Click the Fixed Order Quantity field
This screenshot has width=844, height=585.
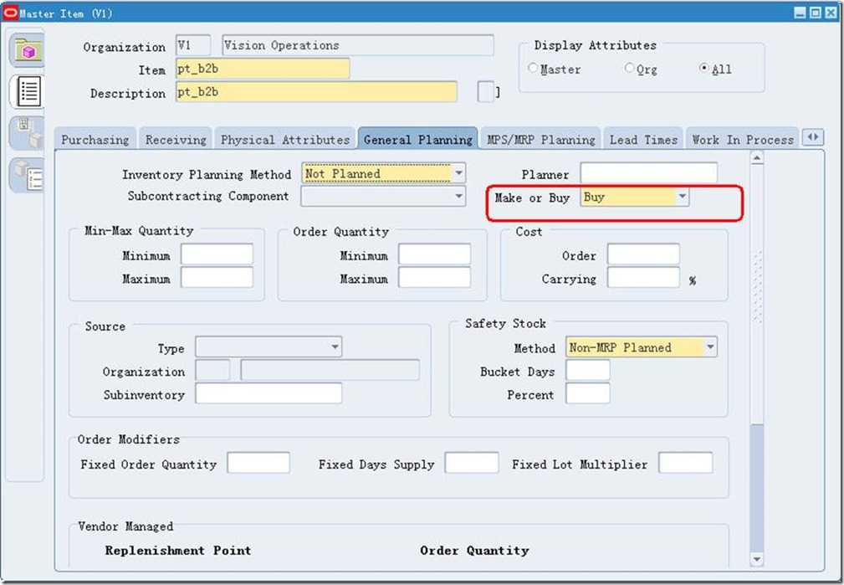pos(258,463)
